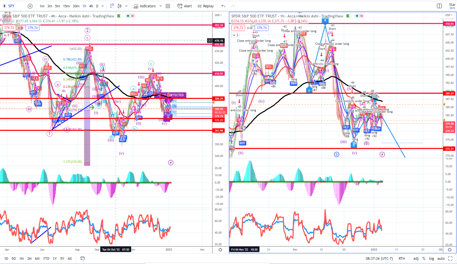Open 4h chart time axis settings gear

click(220, 250)
